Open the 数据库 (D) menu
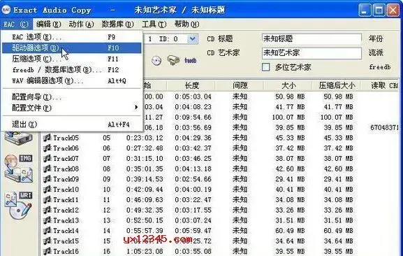Image resolution: width=403 pixels, height=256 pixels. click(x=117, y=24)
